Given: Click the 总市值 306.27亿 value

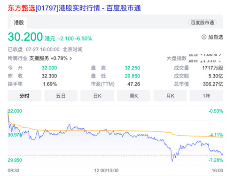Looking at the screenshot, I should pyautogui.click(x=213, y=84).
